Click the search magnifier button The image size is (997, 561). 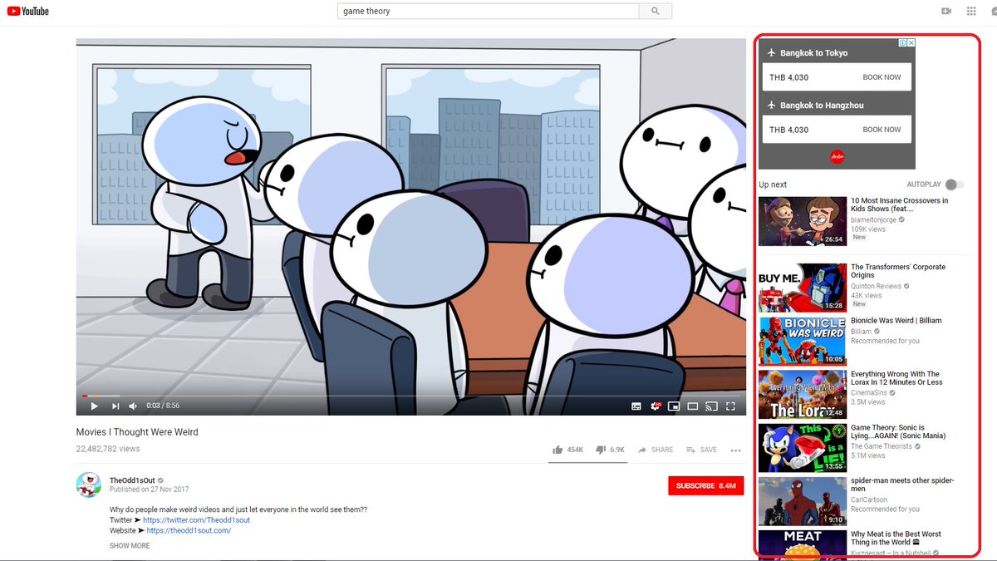[656, 11]
